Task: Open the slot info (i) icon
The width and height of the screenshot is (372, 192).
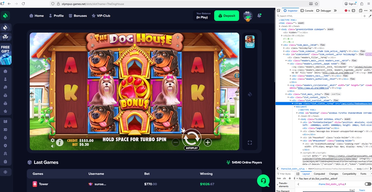Action: click(60, 142)
